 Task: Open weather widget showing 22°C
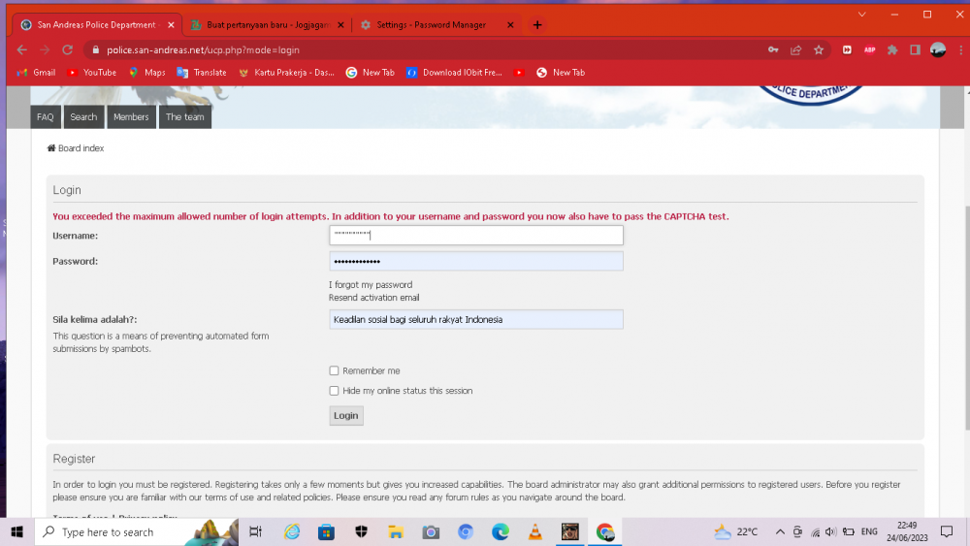735,531
